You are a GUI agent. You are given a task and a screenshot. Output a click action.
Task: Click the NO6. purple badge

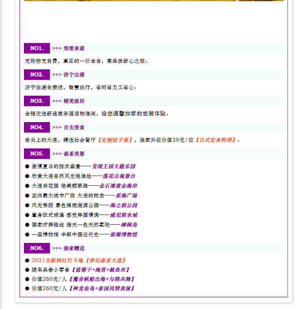pyautogui.click(x=37, y=248)
